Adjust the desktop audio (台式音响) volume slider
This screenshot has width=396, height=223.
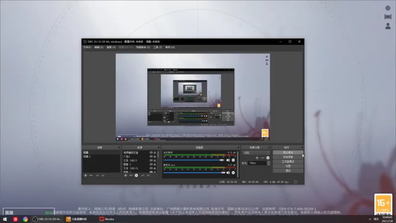(x=194, y=160)
